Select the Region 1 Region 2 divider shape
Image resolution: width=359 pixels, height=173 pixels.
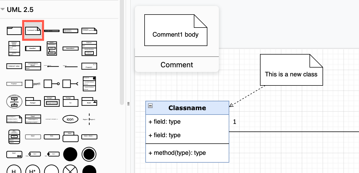(x=89, y=119)
